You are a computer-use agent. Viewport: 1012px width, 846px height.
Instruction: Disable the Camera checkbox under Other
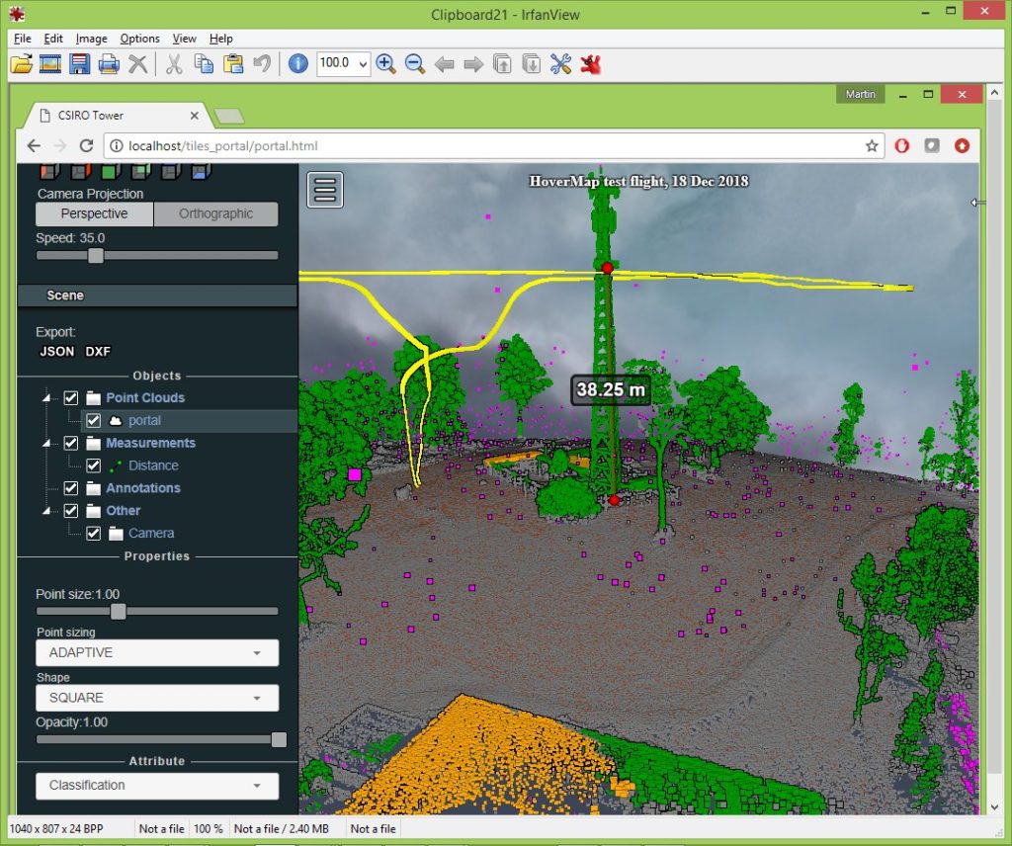coord(93,533)
